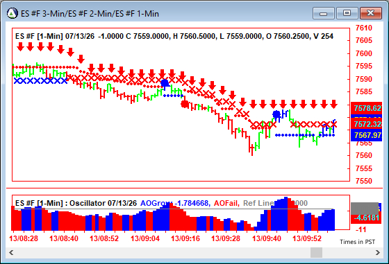Click the 7578.62 price marker label
The width and height of the screenshot is (389, 264).
point(367,108)
